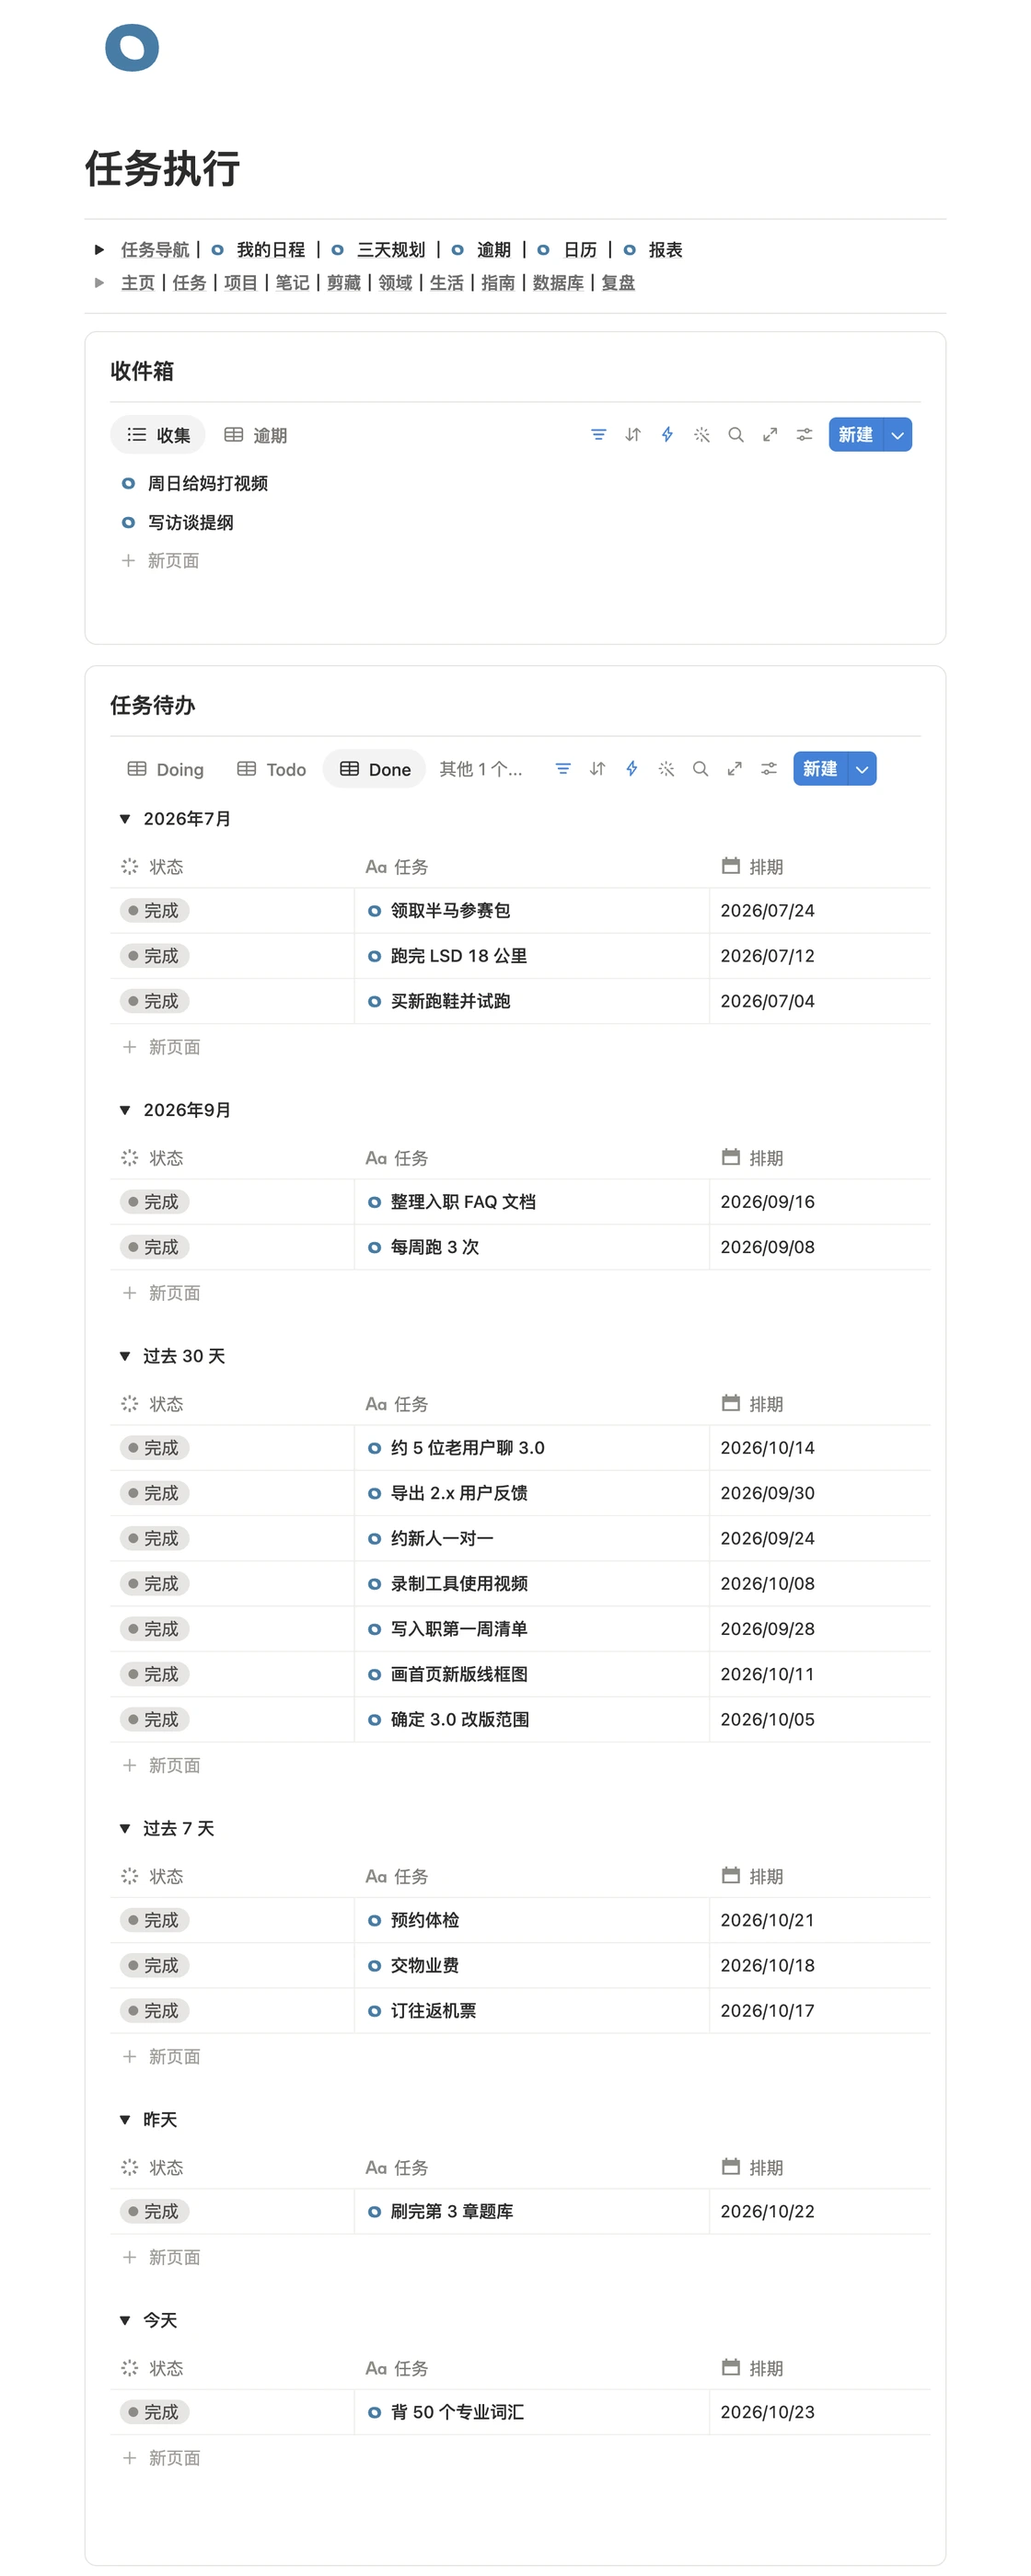
Task: Open view settings icon in 收件箱
Action: 804,434
